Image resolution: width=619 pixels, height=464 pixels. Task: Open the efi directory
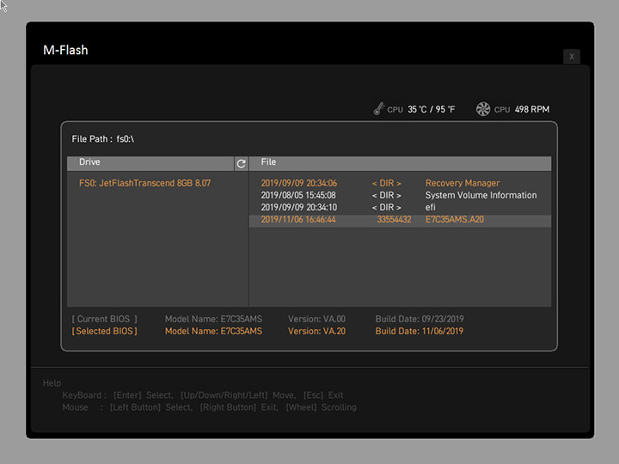pyautogui.click(x=431, y=207)
